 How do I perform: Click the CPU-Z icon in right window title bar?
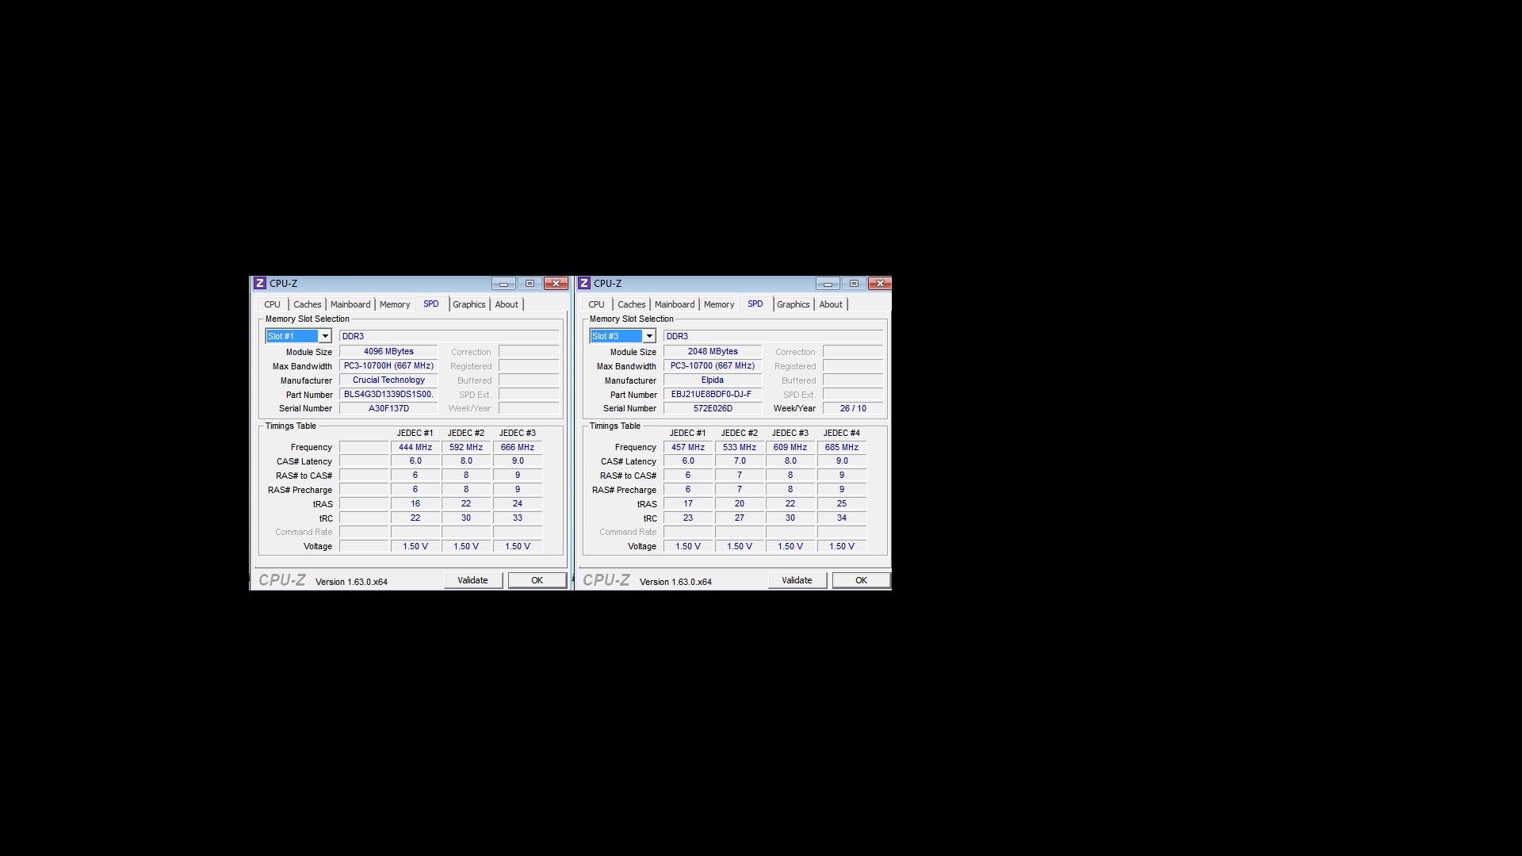click(x=584, y=284)
